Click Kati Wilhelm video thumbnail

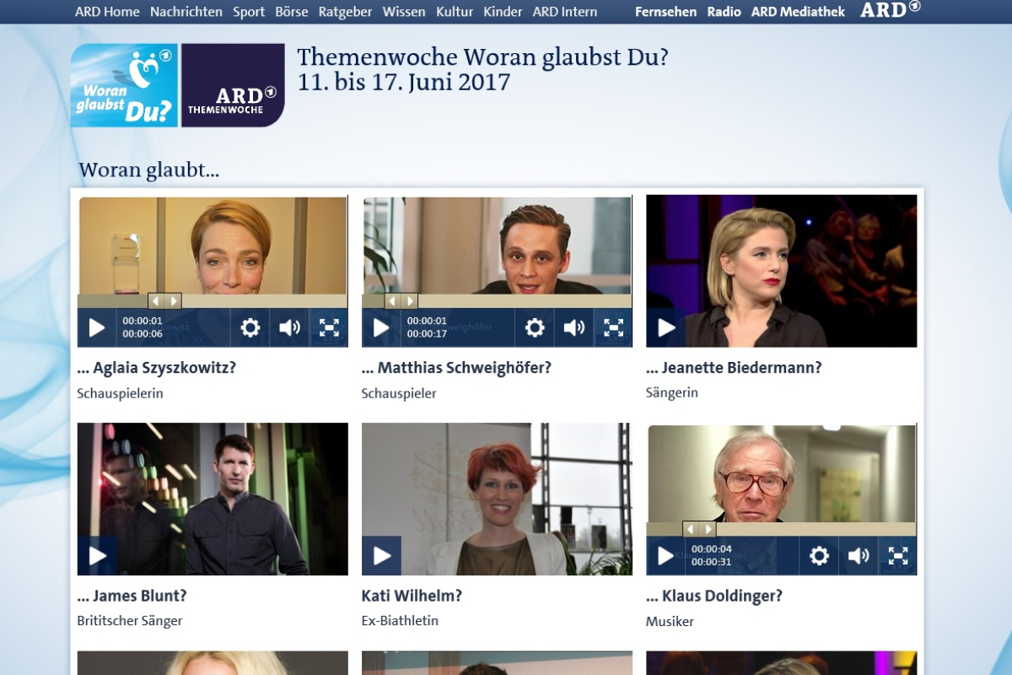(x=497, y=499)
